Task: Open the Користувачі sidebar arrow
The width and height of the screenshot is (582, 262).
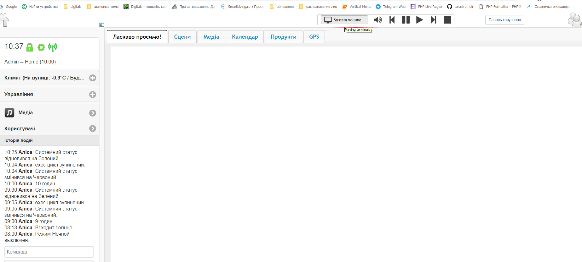Action: pos(93,128)
